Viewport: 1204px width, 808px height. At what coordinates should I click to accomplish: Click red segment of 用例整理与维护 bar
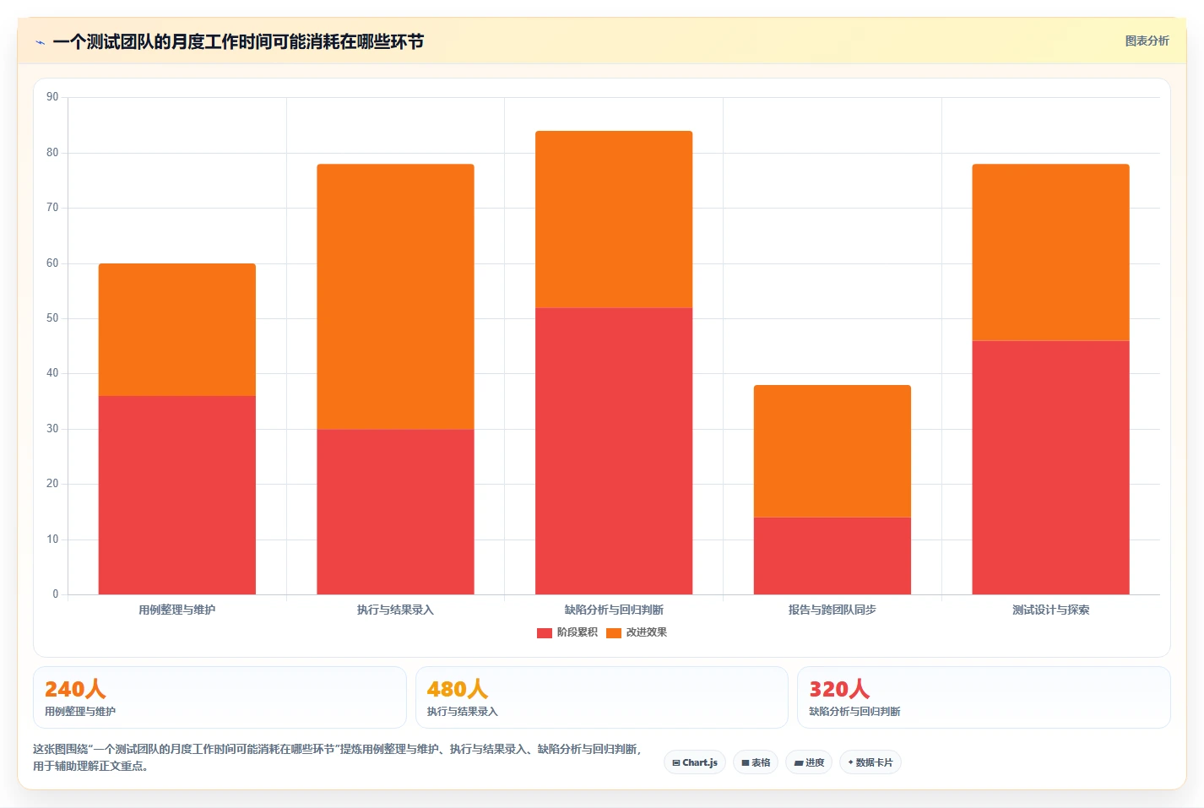click(177, 495)
